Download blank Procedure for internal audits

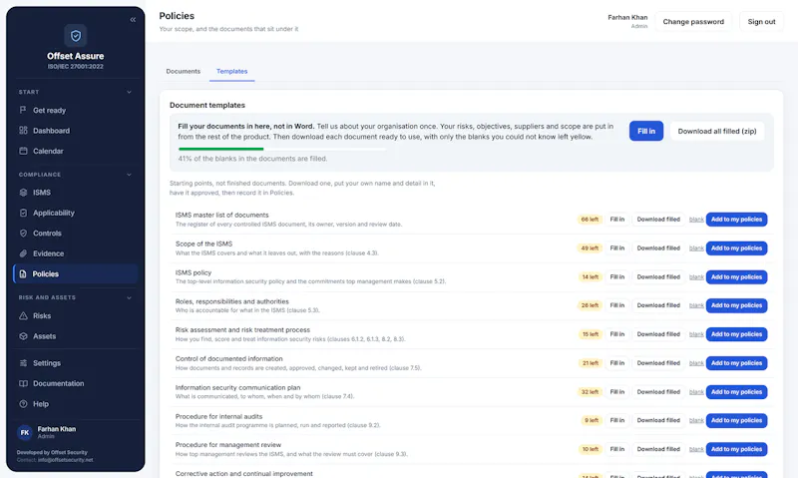click(696, 420)
